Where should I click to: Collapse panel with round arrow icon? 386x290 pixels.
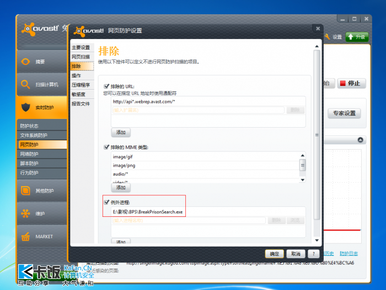coord(361,140)
